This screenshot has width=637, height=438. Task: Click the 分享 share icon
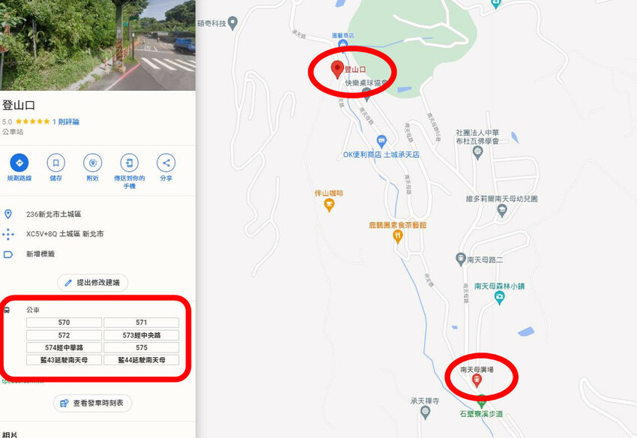coord(166,163)
